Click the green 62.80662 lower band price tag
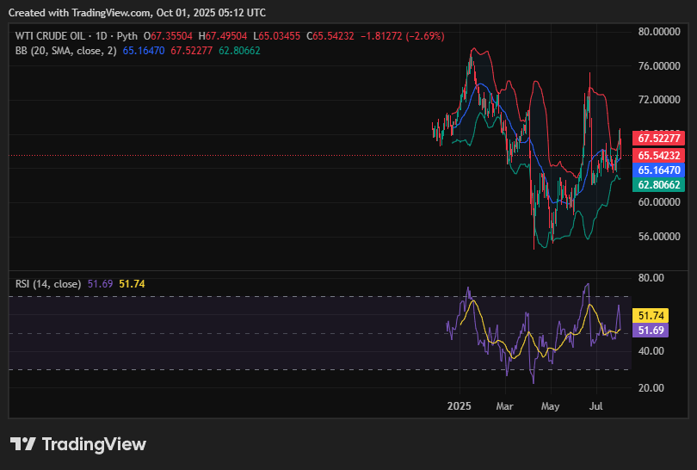697x470 pixels. point(658,185)
